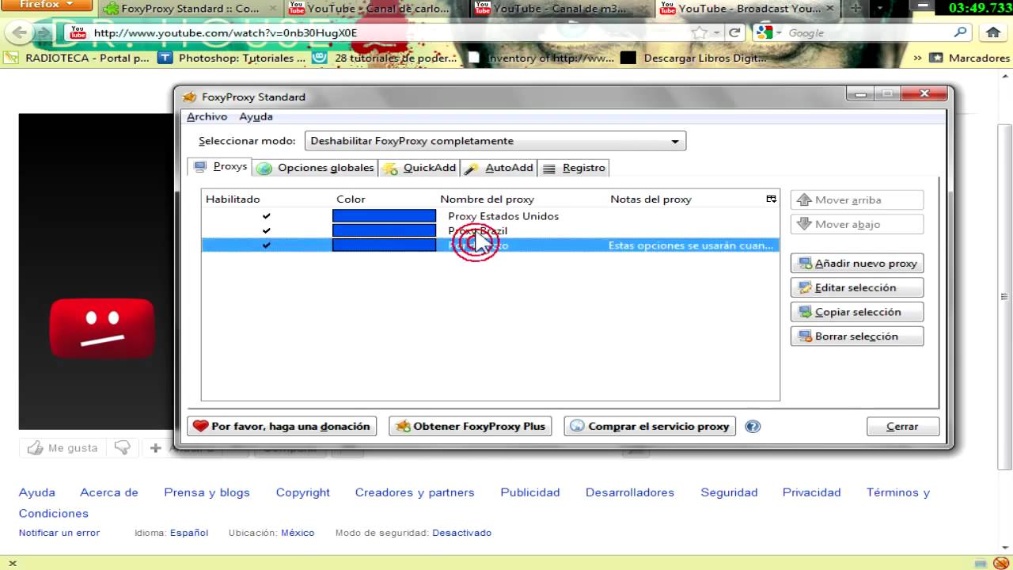Click Obtener FoxyProxy Plus button
The width and height of the screenshot is (1013, 570).
pyautogui.click(x=470, y=426)
